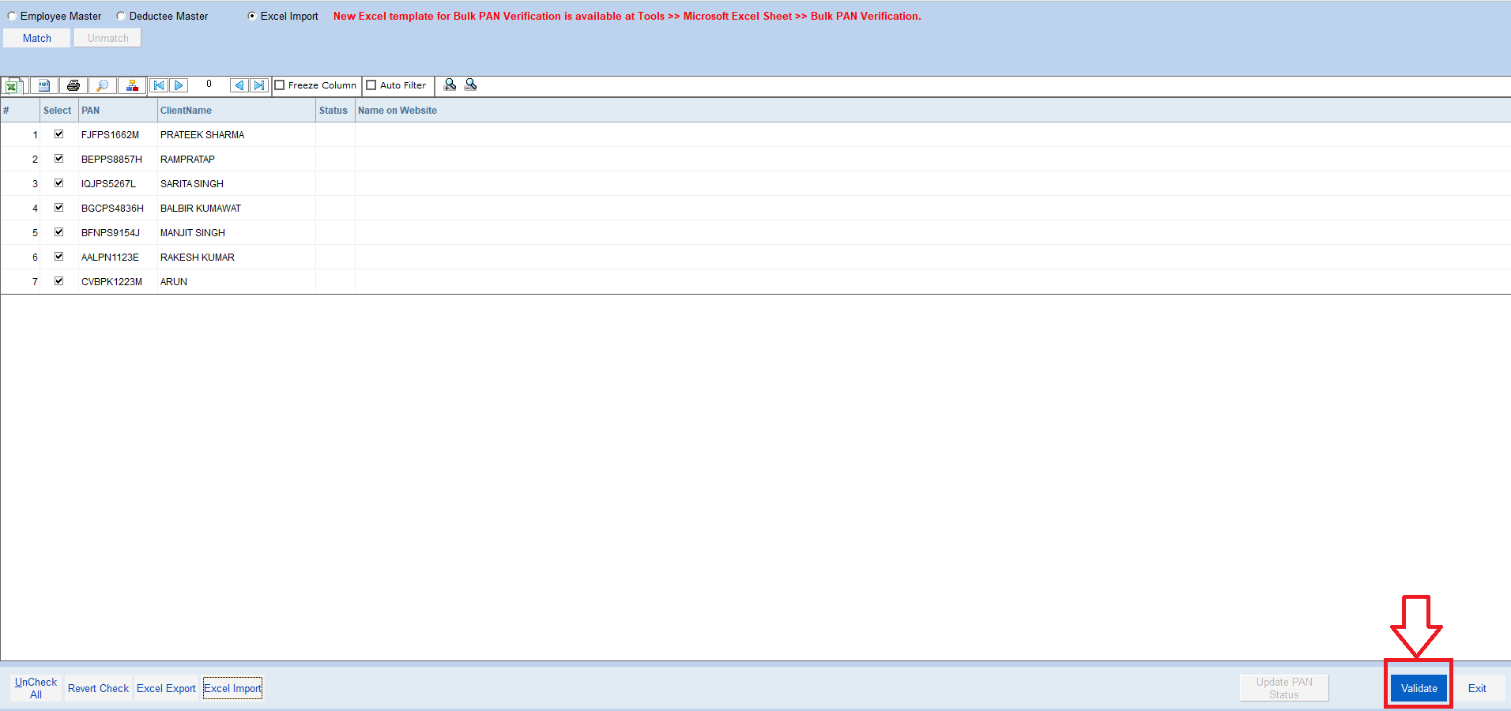Uncheck the select box for ARUN
The height and width of the screenshot is (711, 1511).
coord(58,281)
